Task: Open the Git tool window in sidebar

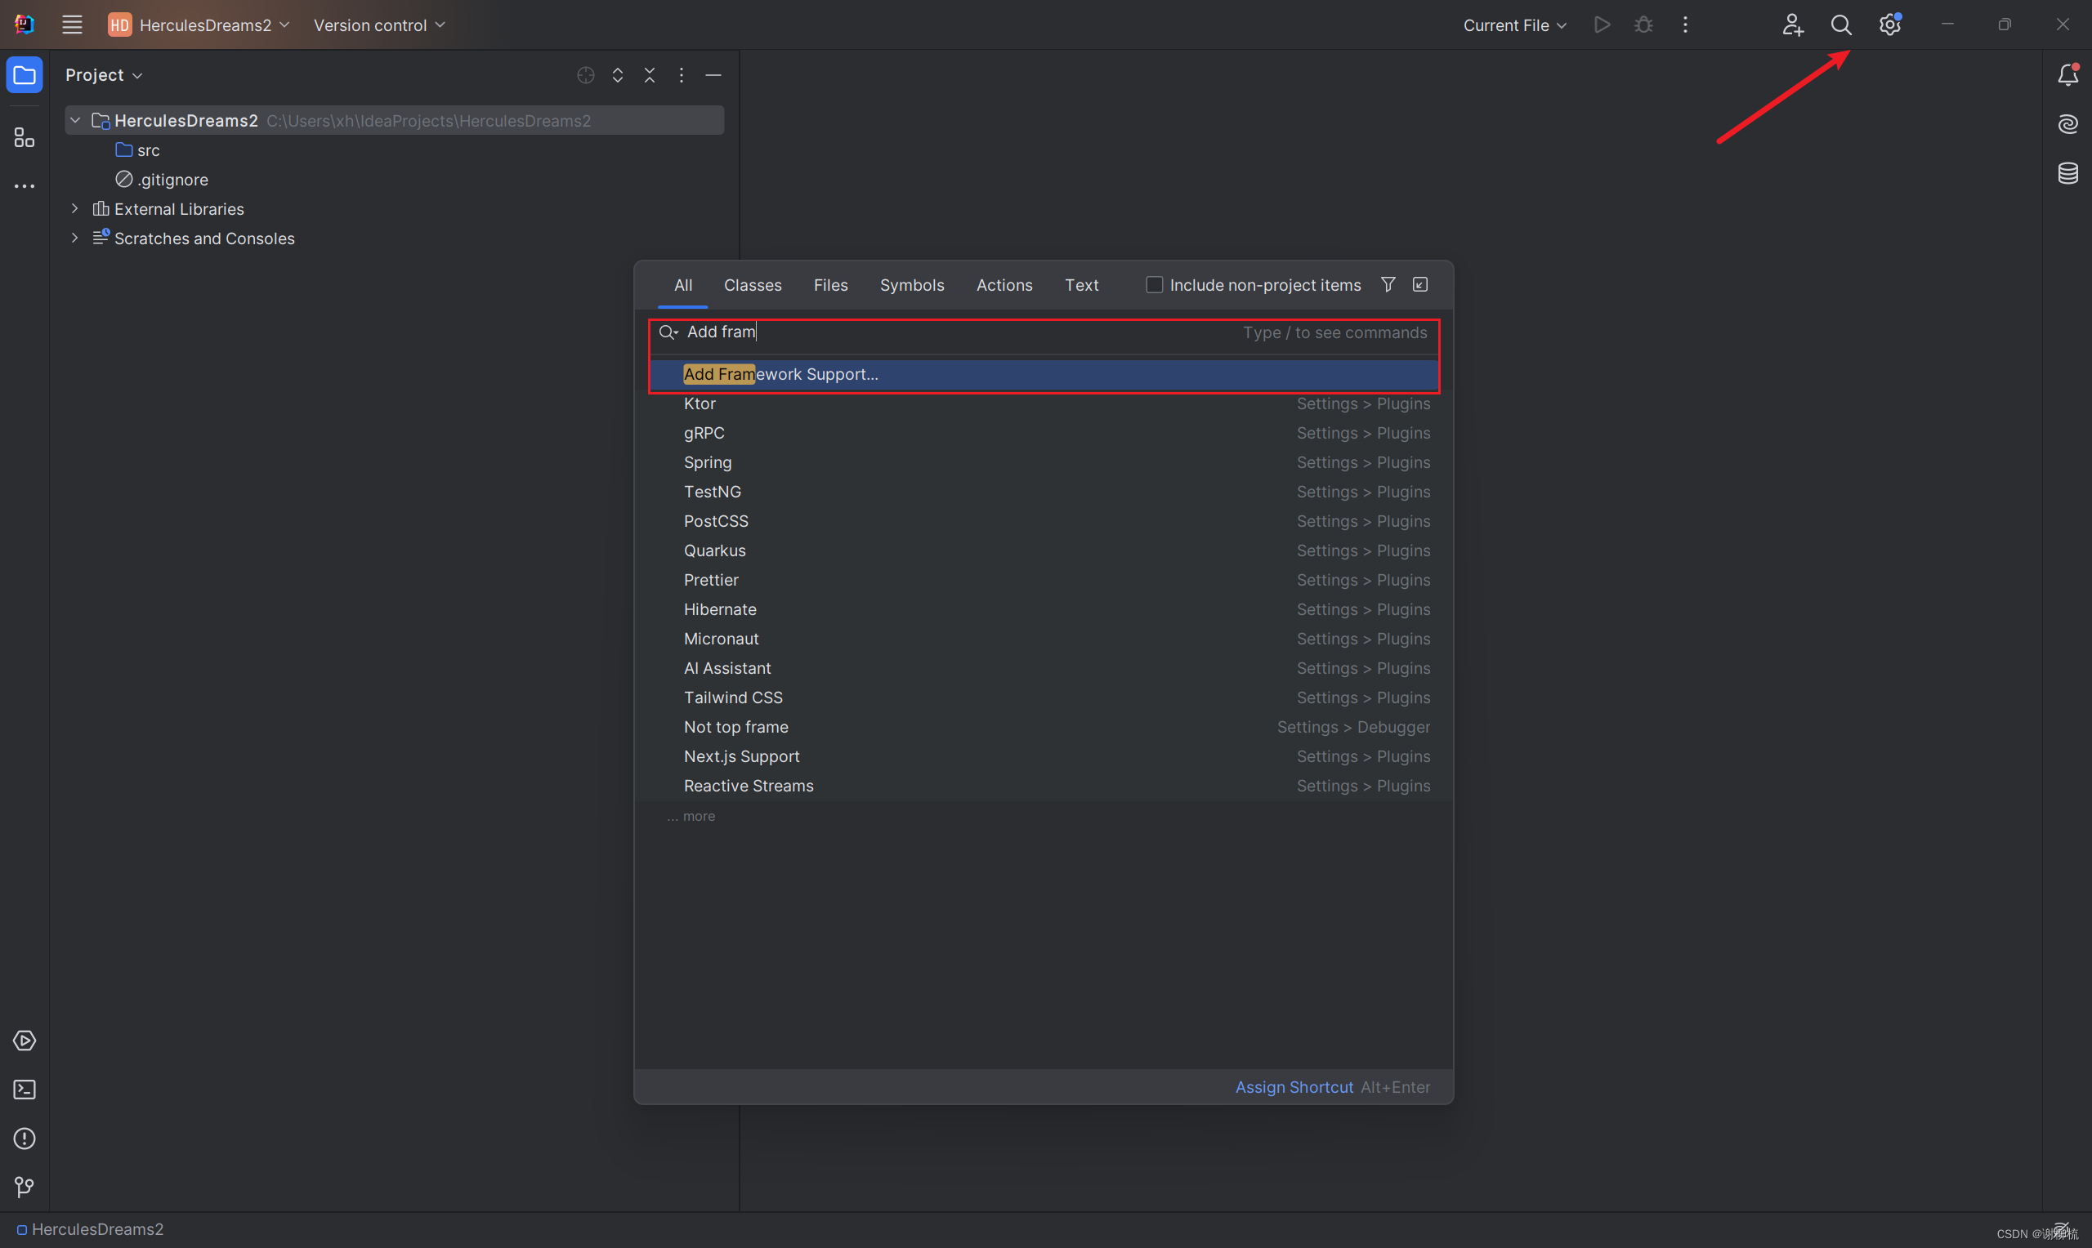Action: pyautogui.click(x=25, y=1188)
